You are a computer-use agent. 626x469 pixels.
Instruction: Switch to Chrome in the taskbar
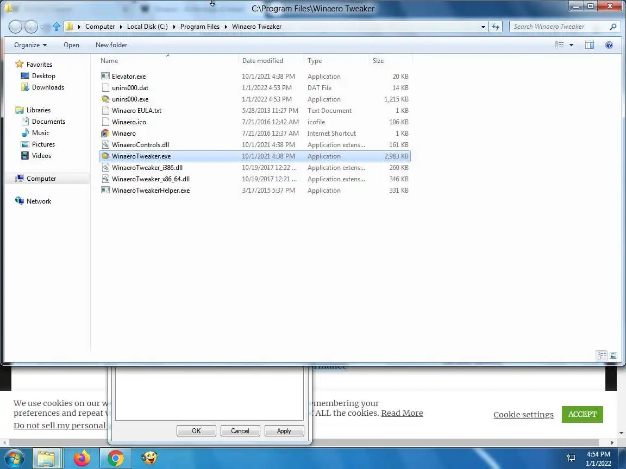[115, 458]
